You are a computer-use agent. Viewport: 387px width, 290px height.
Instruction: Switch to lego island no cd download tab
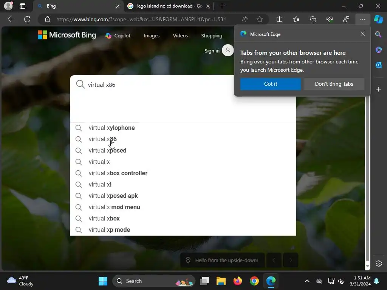(x=169, y=6)
